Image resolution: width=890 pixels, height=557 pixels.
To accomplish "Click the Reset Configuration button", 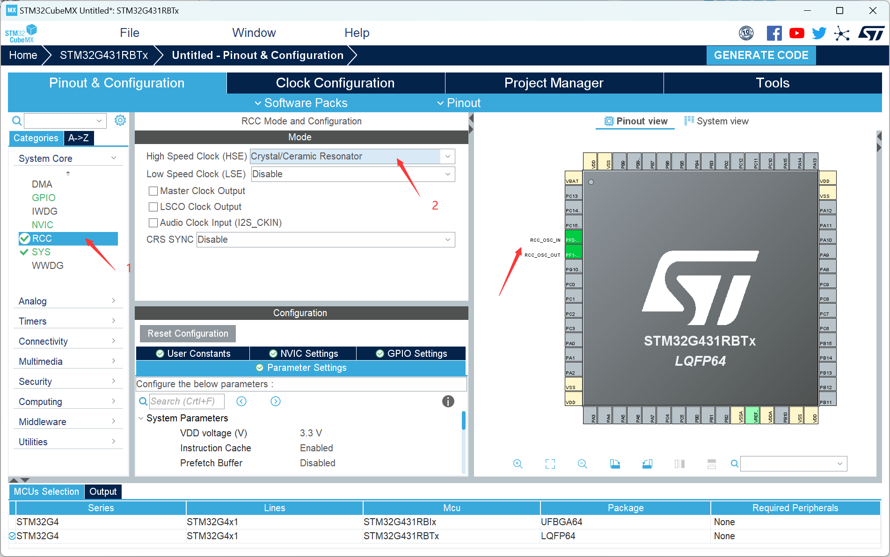I will pyautogui.click(x=188, y=333).
